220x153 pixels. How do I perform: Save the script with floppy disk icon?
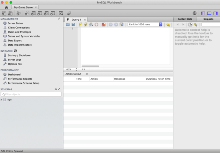click(x=73, y=24)
